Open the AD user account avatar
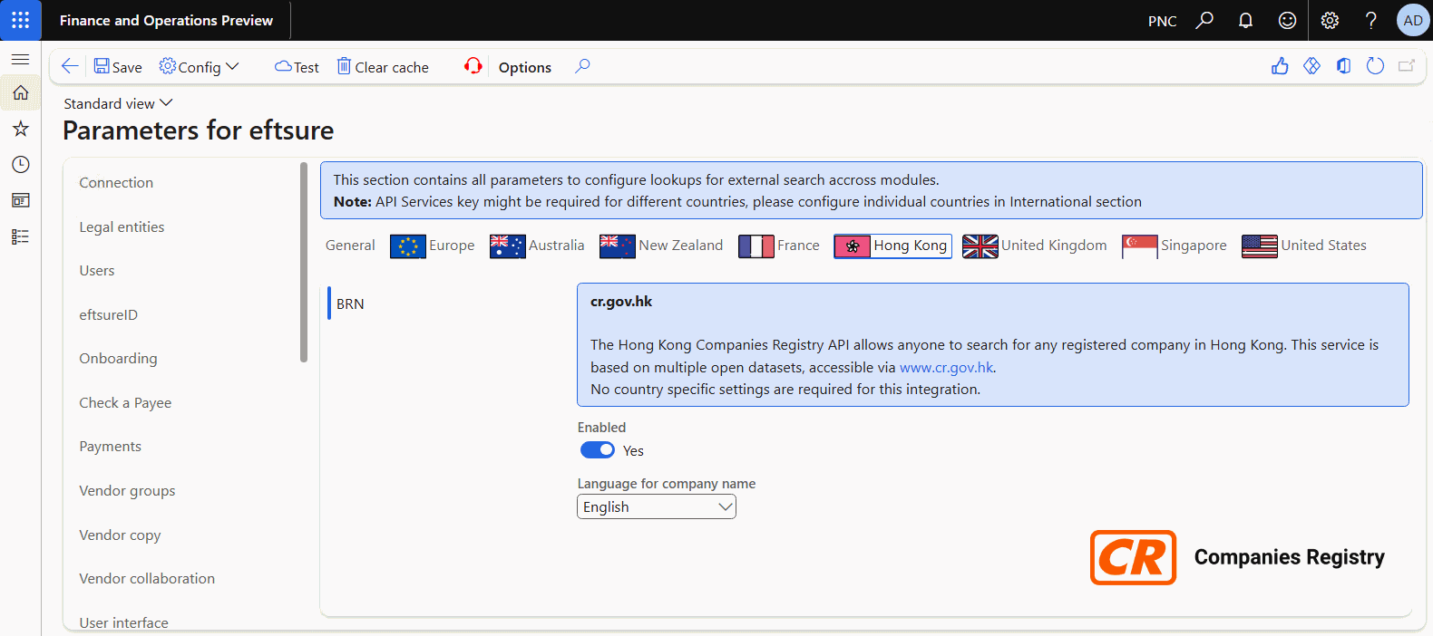The height and width of the screenshot is (636, 1433). pyautogui.click(x=1413, y=20)
